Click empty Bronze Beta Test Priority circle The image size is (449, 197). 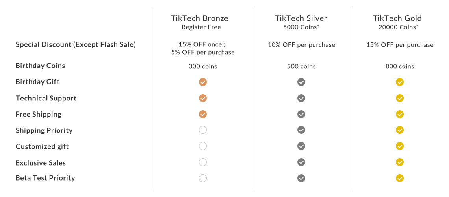pos(203,178)
